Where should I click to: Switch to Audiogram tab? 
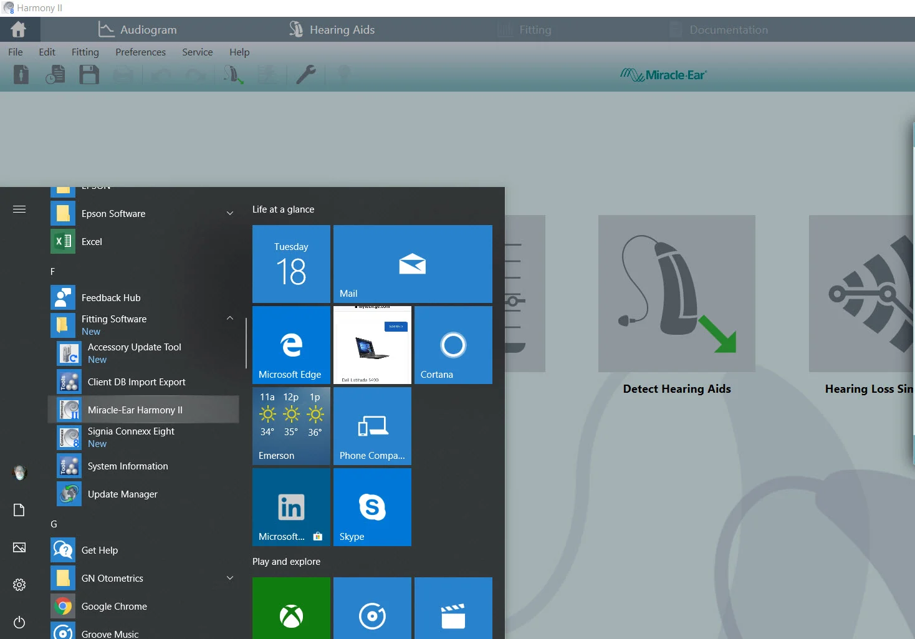click(x=138, y=29)
